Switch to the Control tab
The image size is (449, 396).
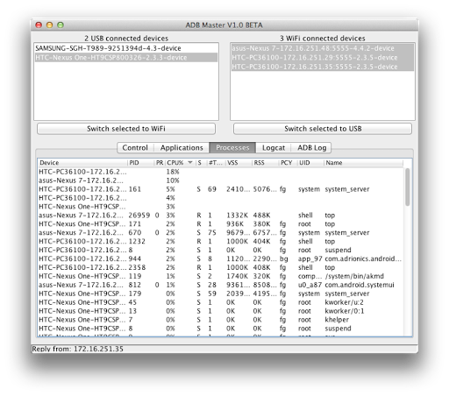pyautogui.click(x=135, y=148)
